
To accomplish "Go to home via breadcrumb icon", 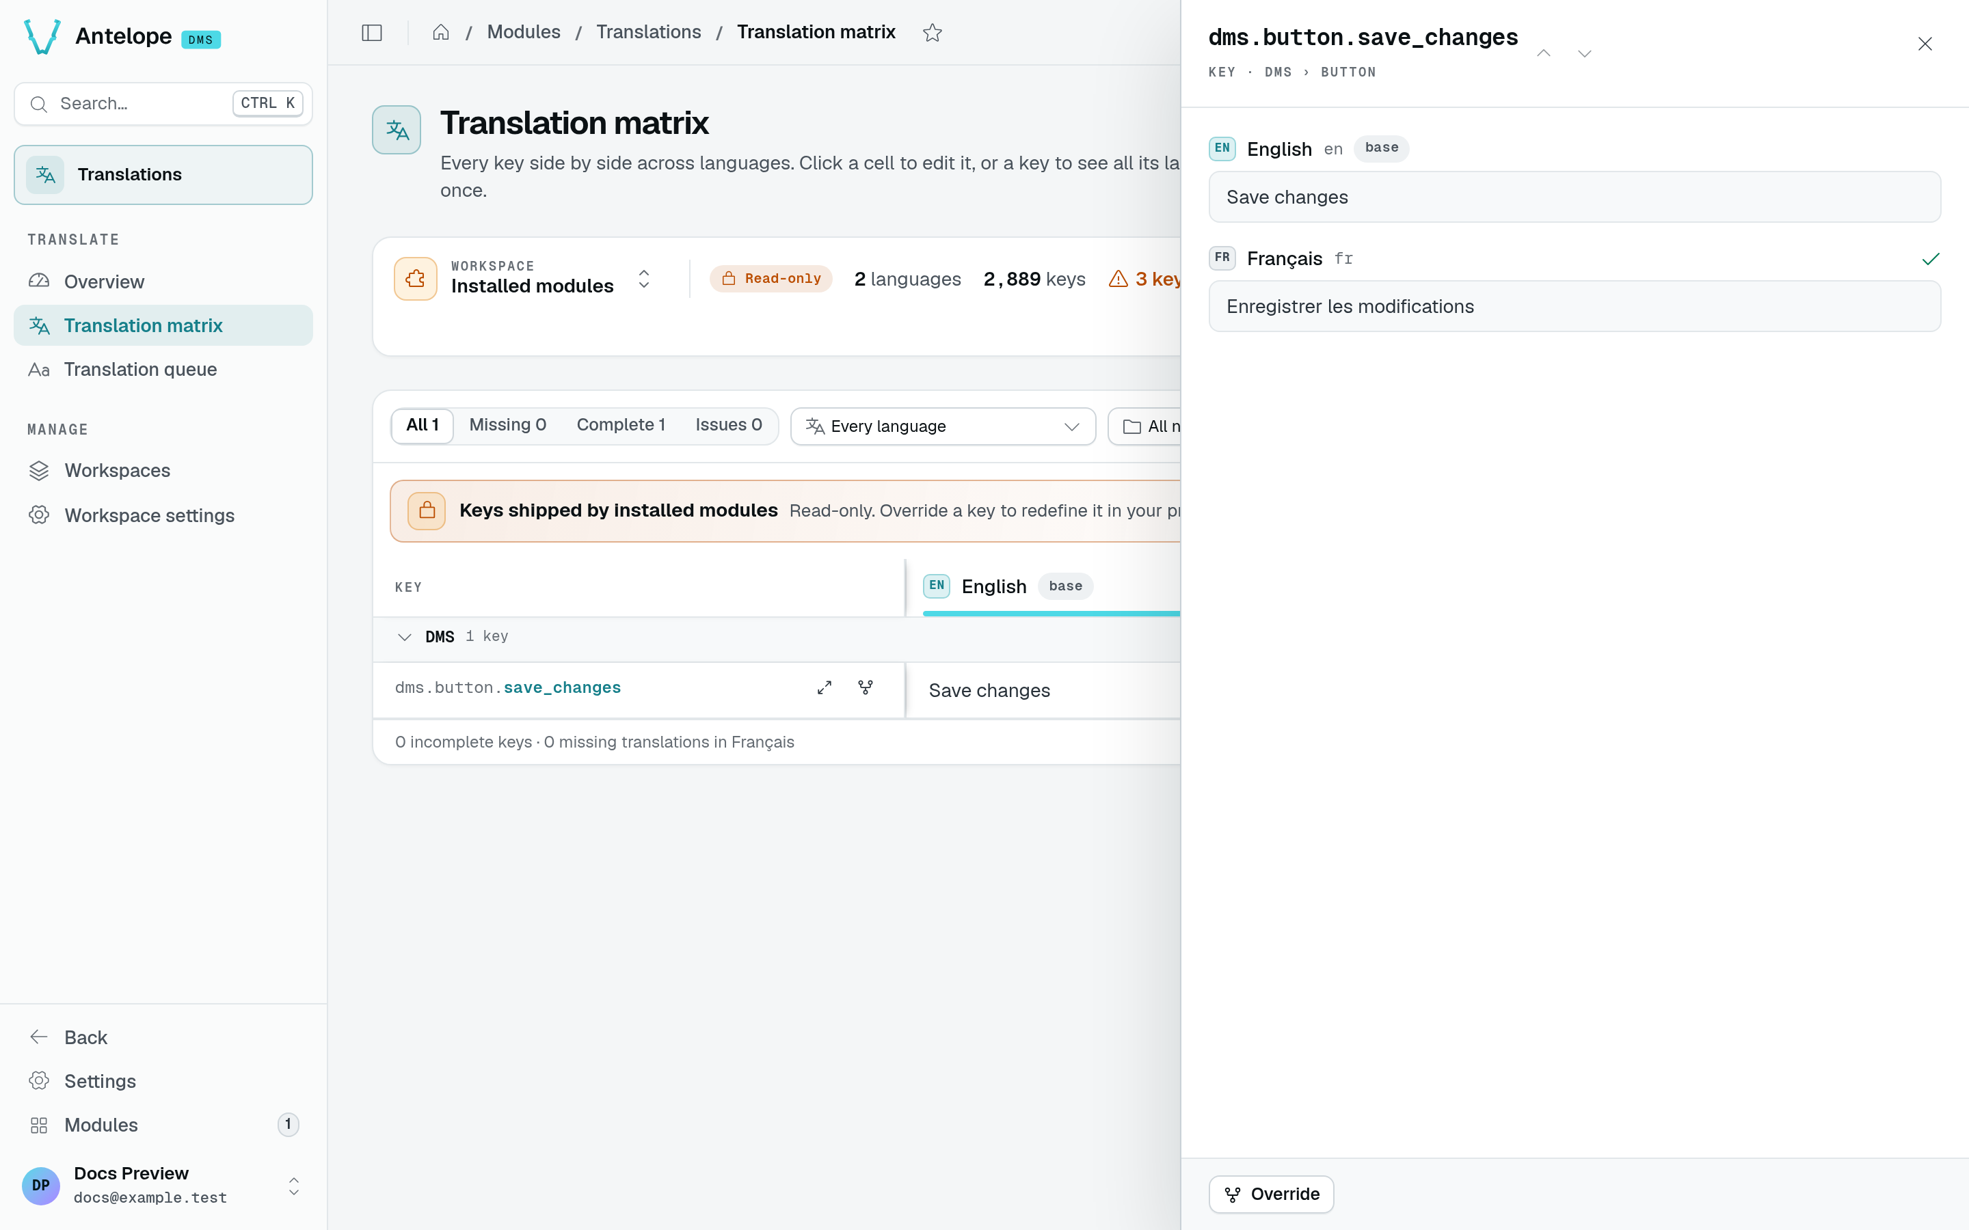I will [441, 33].
